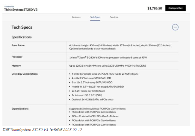195x136 pixels.
Task: Click 4 or 8x 3.5" hot-swap line
Action: tap(91, 78)
